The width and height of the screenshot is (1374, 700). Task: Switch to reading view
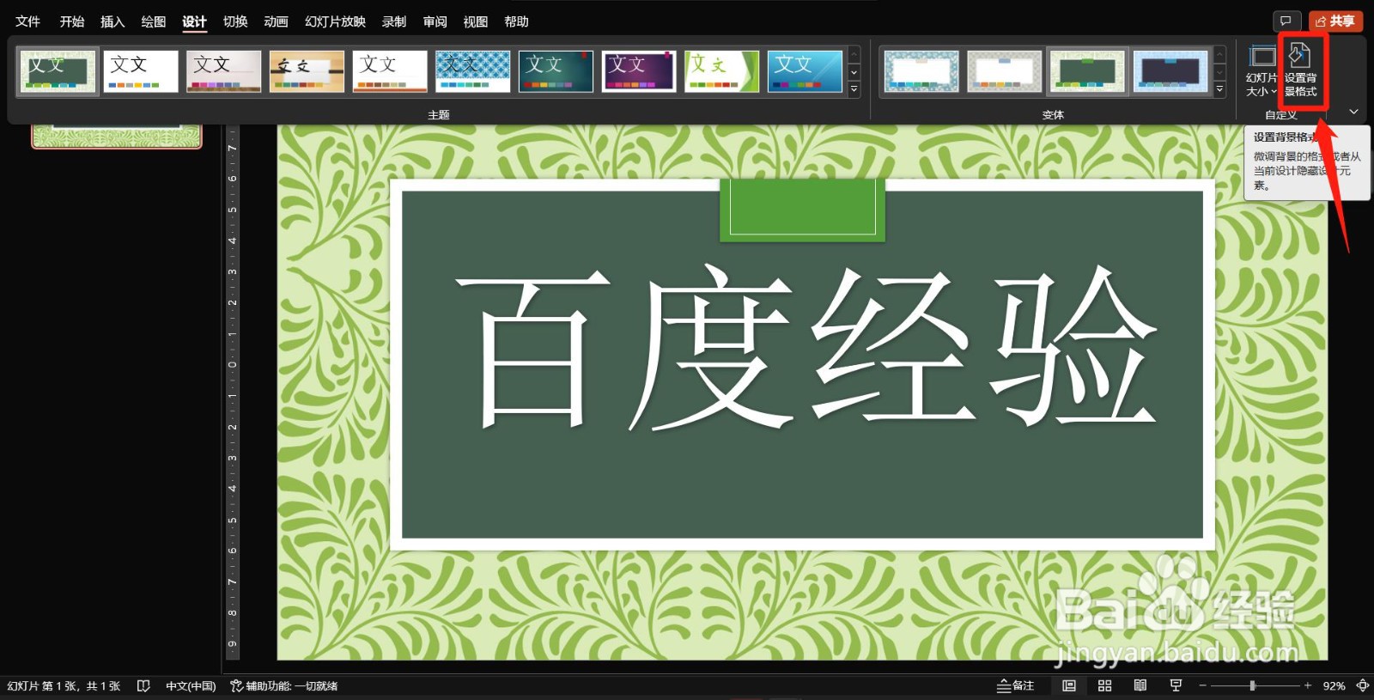click(x=1140, y=685)
